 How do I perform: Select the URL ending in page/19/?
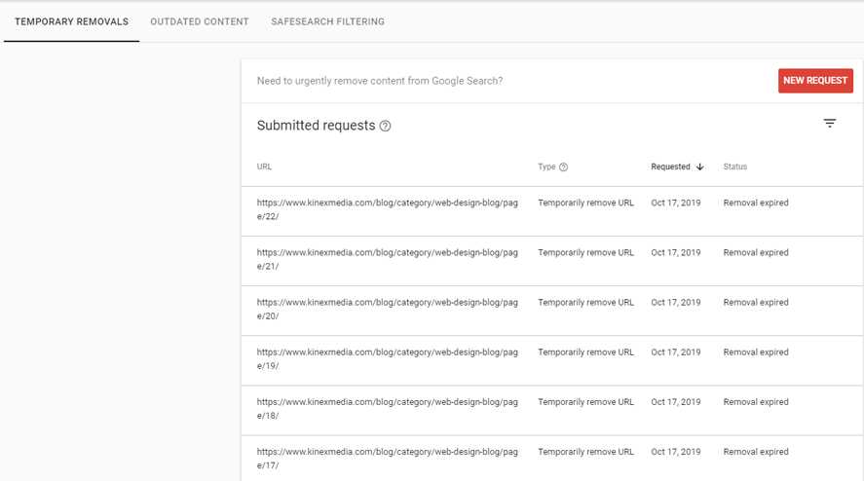pyautogui.click(x=388, y=358)
